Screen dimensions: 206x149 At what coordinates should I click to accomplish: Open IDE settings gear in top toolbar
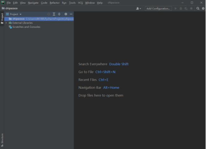pos(203,9)
